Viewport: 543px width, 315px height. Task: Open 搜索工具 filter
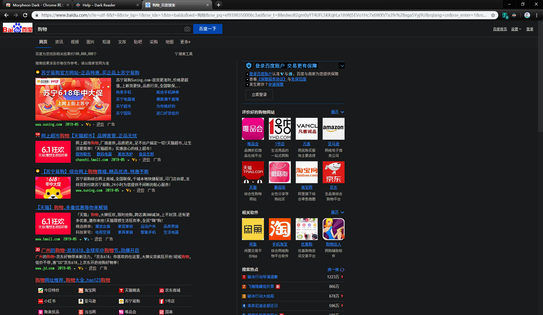click(184, 54)
